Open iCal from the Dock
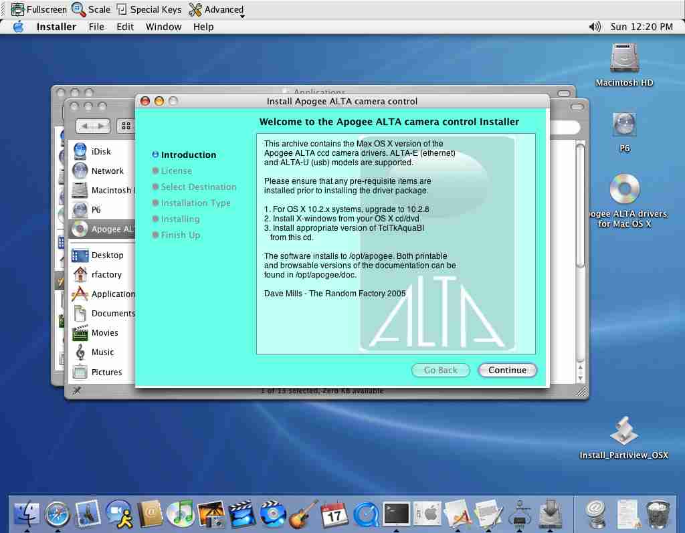 334,514
